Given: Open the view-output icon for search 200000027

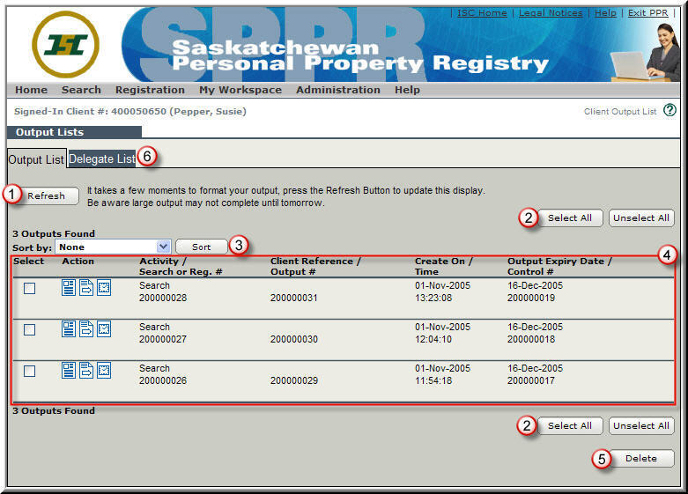Looking at the screenshot, I should pyautogui.click(x=69, y=329).
